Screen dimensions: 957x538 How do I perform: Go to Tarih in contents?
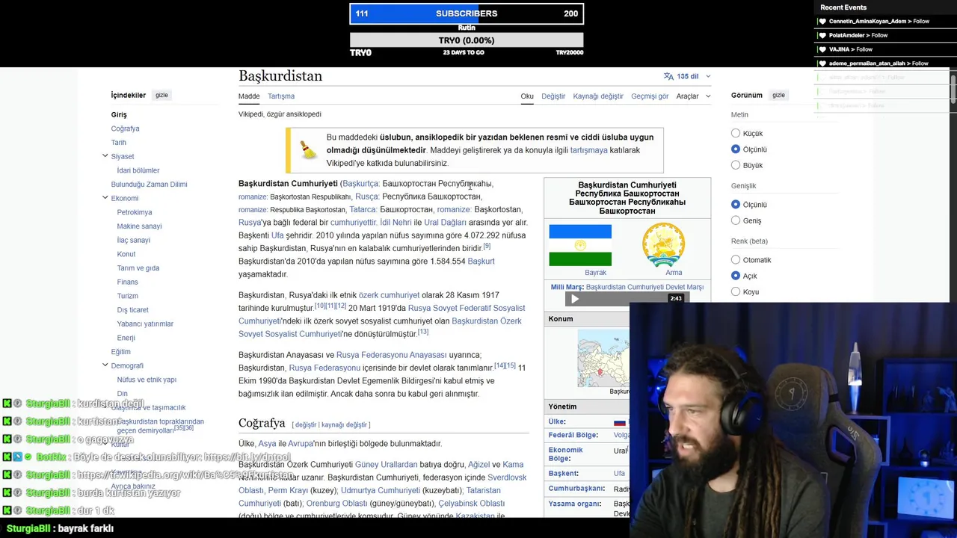point(119,143)
